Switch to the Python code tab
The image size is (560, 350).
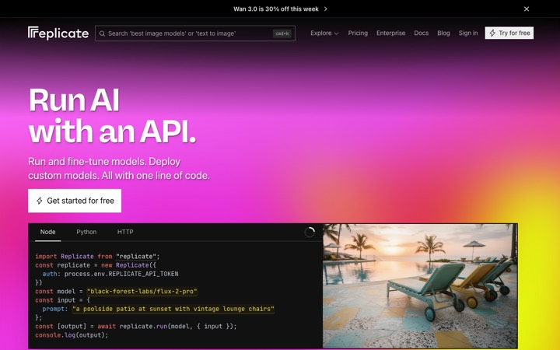coord(86,232)
